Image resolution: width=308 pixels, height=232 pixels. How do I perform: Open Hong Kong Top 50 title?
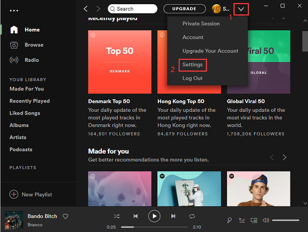(x=181, y=101)
